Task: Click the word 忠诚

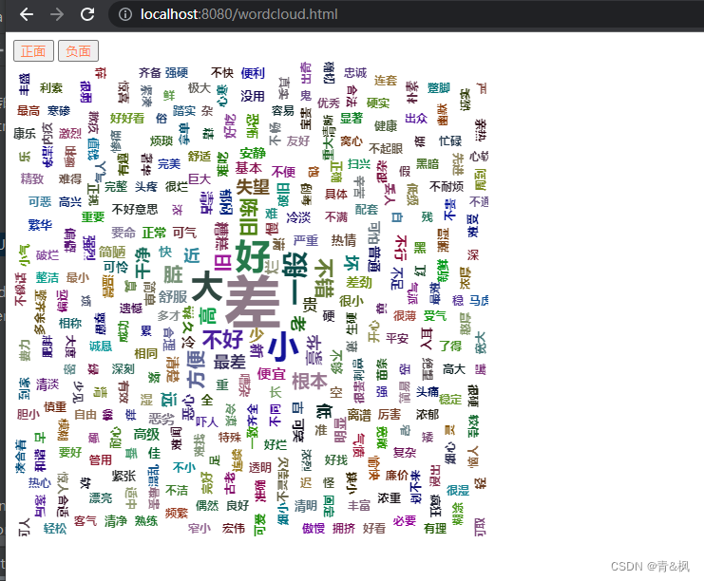Action: point(355,72)
